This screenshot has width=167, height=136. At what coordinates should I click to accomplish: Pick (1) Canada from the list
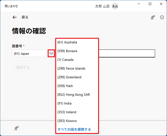click(77, 60)
